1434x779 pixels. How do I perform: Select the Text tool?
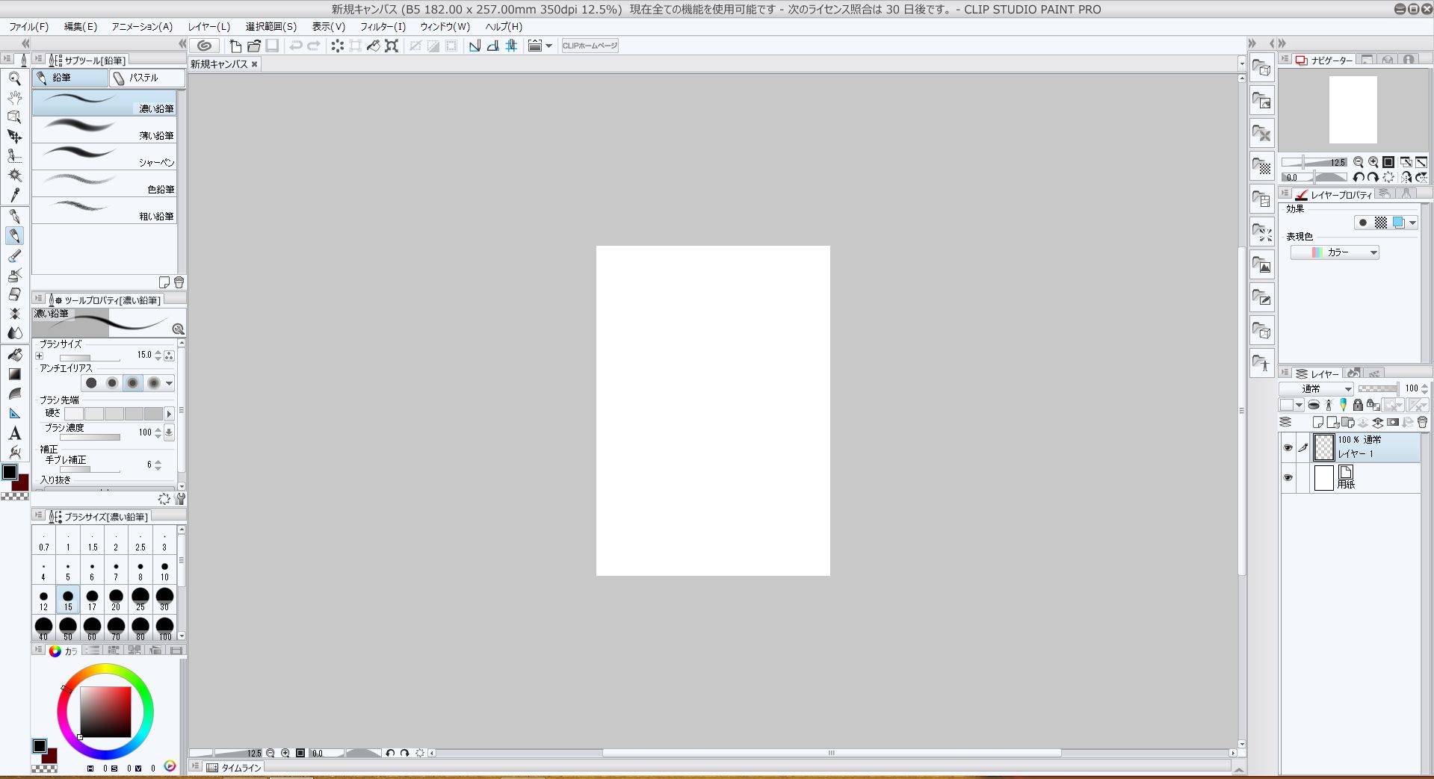[x=14, y=433]
